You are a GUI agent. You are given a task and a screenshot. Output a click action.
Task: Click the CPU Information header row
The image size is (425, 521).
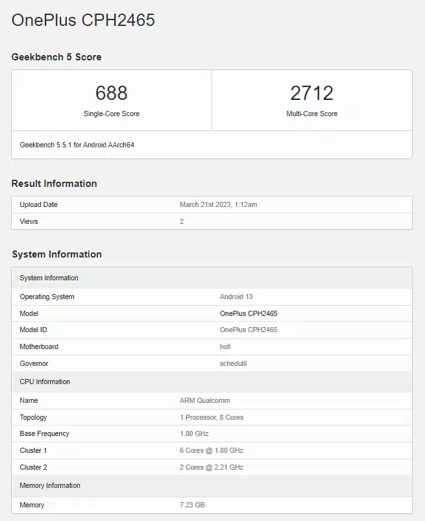tap(212, 382)
